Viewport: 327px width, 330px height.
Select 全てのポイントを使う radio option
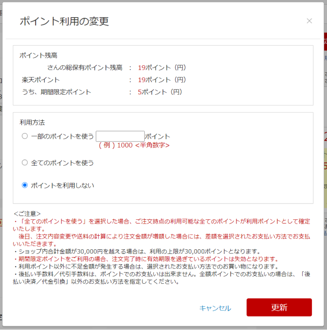click(25, 162)
